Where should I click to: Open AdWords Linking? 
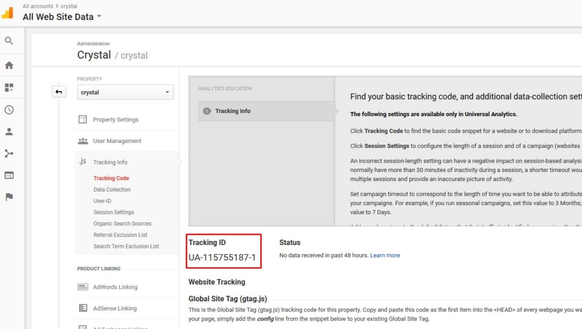coord(115,287)
